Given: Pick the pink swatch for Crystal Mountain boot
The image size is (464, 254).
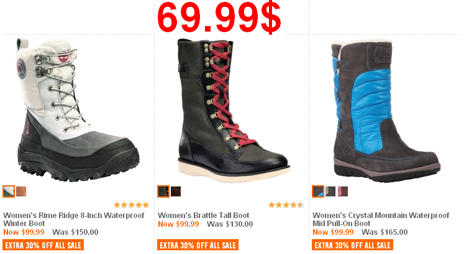Looking at the screenshot, I should [x=343, y=191].
